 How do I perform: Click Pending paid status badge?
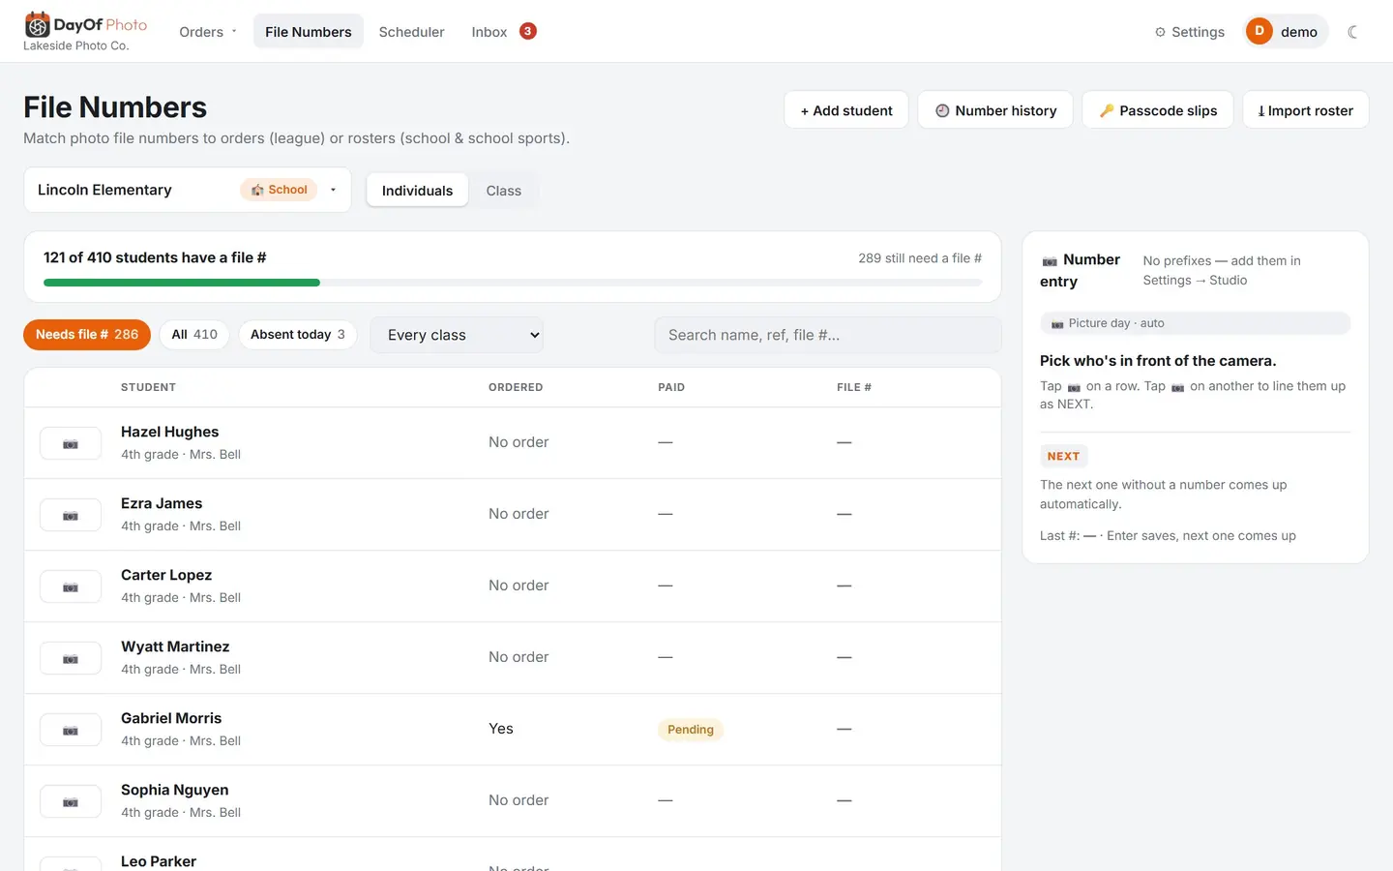[x=691, y=730]
